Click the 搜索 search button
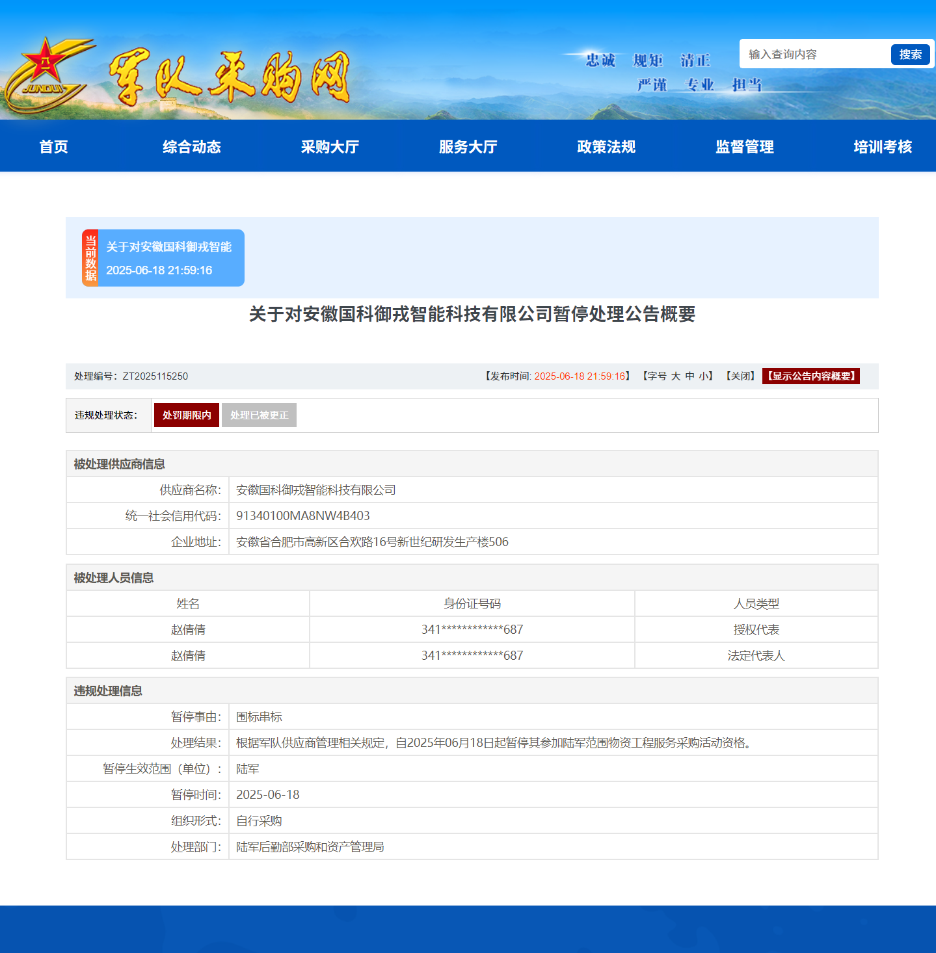This screenshot has height=953, width=936. pos(910,54)
